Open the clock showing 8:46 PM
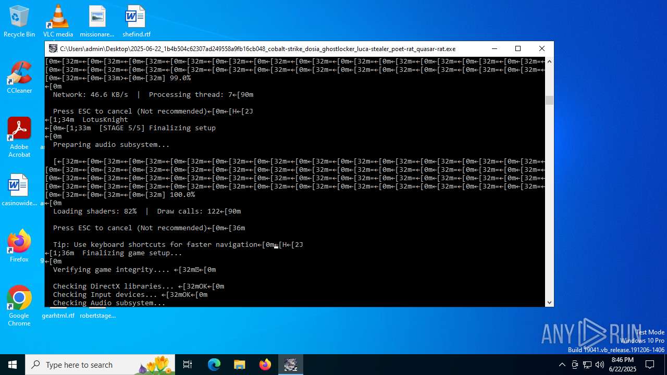This screenshot has height=375, width=667. coord(623,365)
